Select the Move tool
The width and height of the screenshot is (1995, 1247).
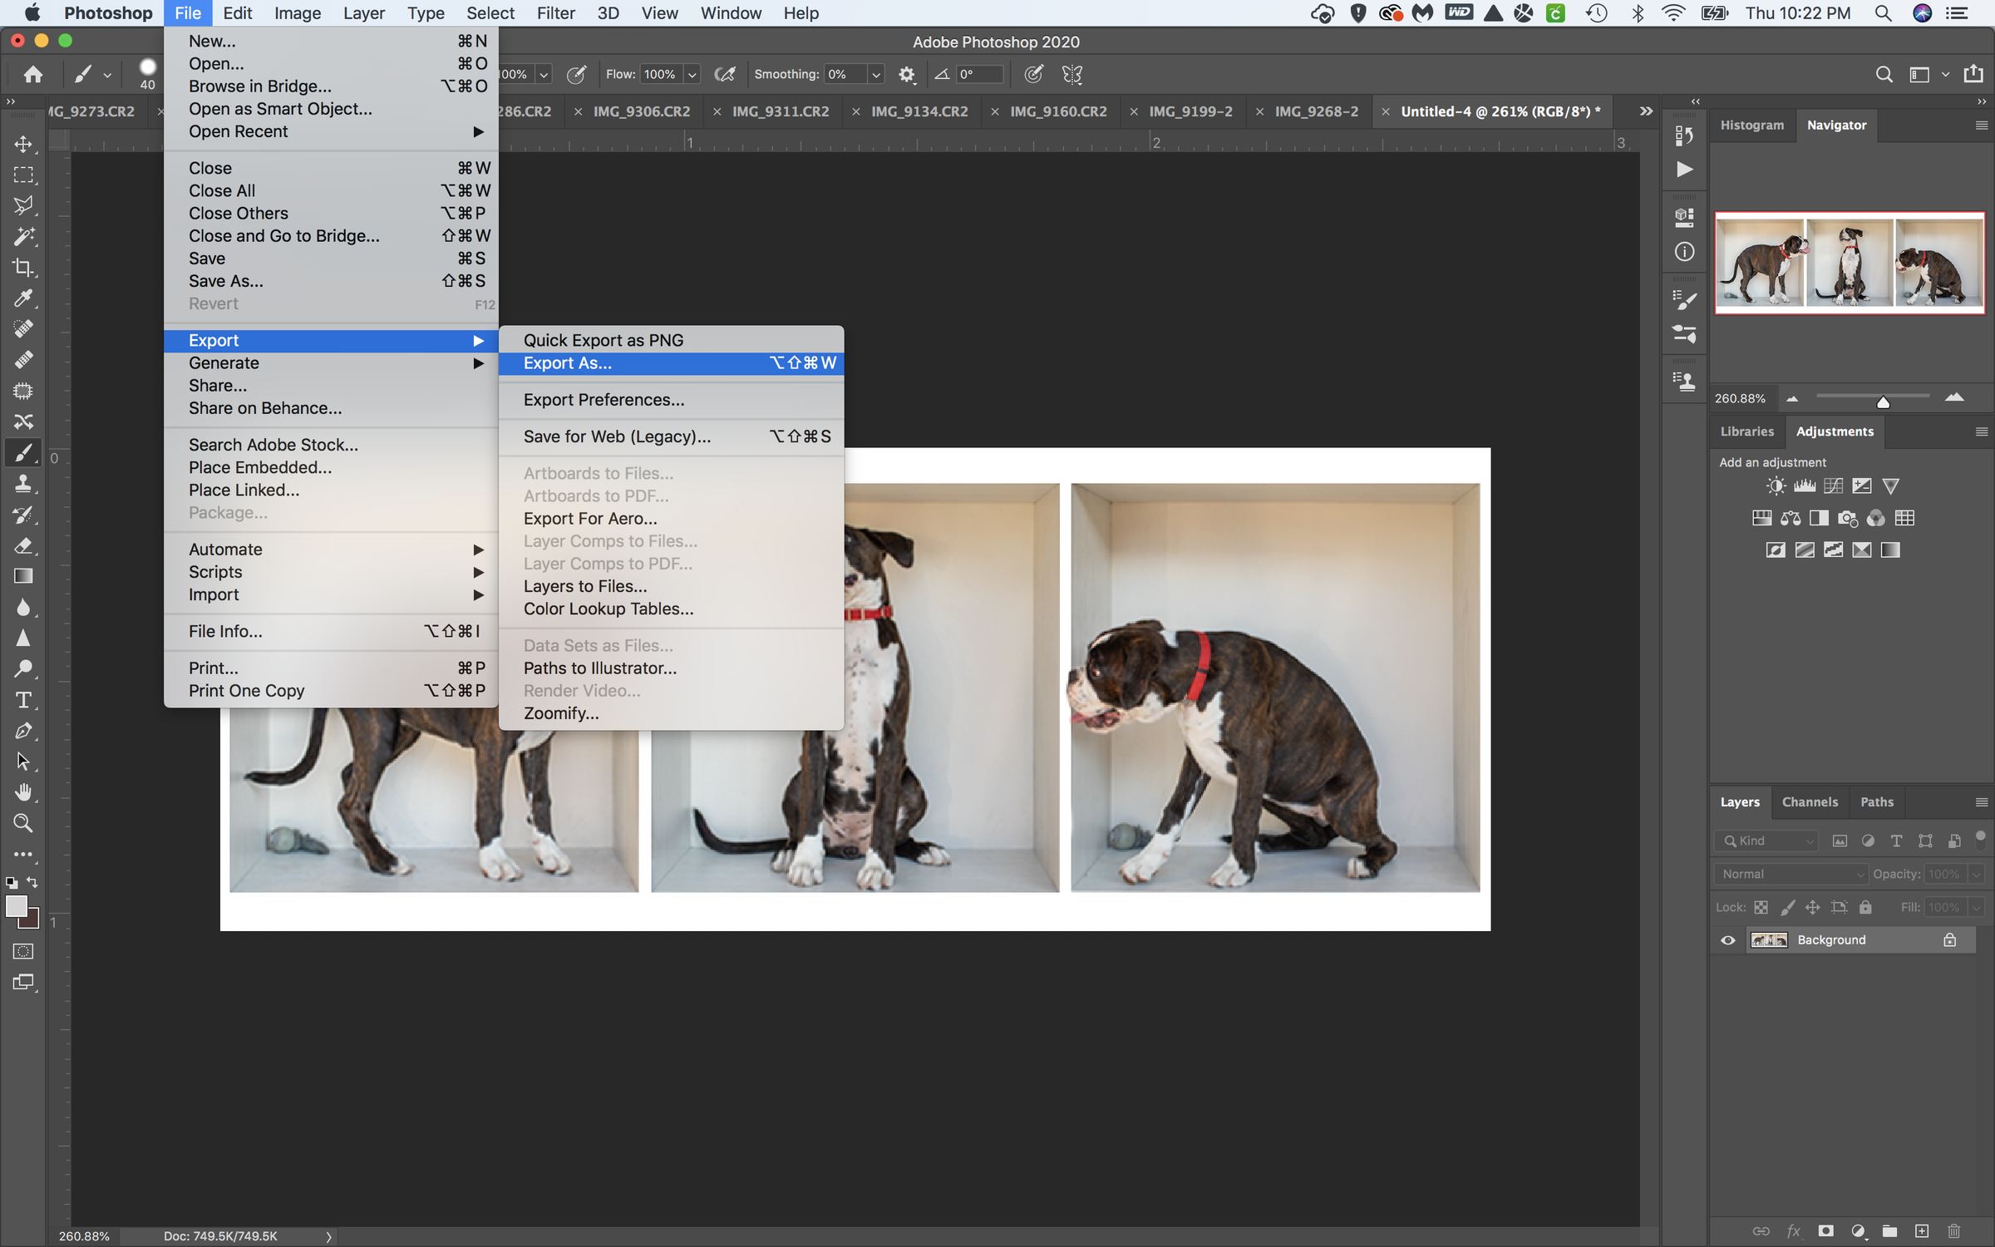pyautogui.click(x=23, y=143)
